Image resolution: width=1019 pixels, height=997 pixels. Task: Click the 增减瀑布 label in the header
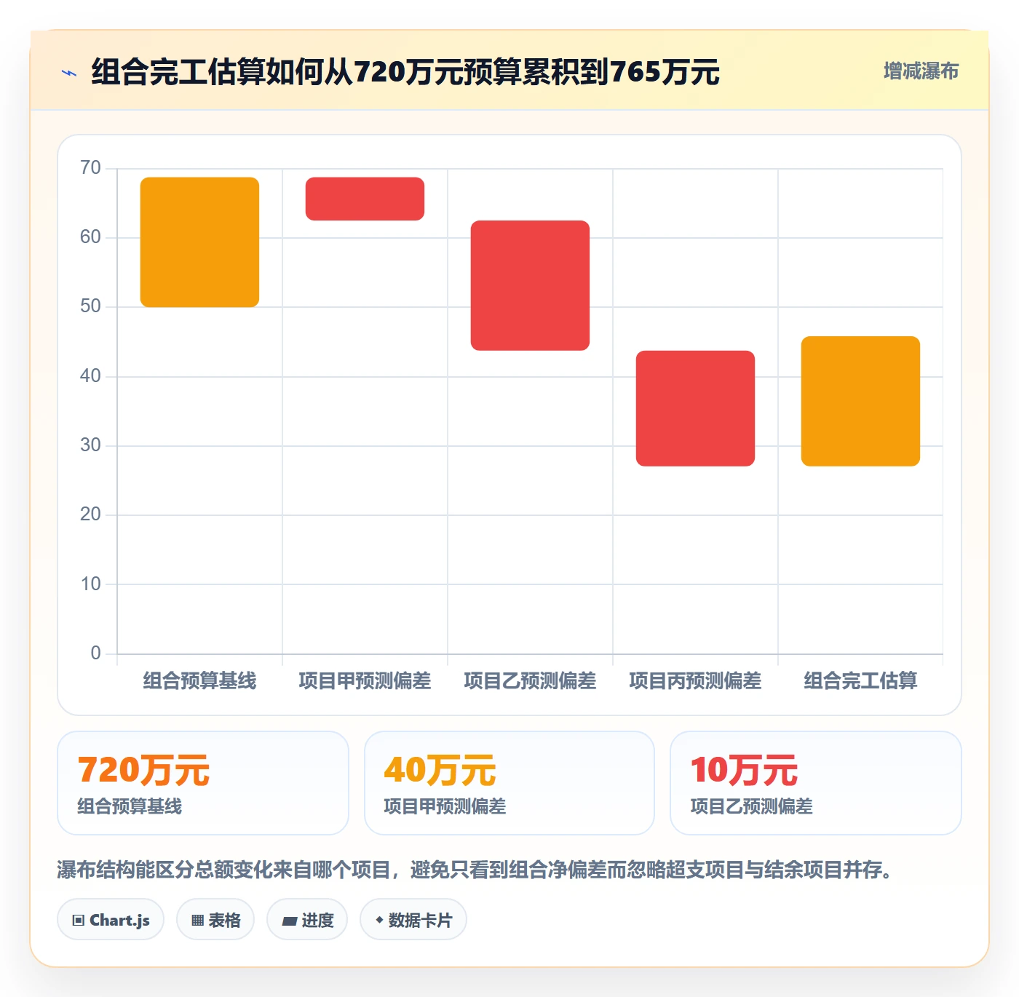(x=921, y=71)
